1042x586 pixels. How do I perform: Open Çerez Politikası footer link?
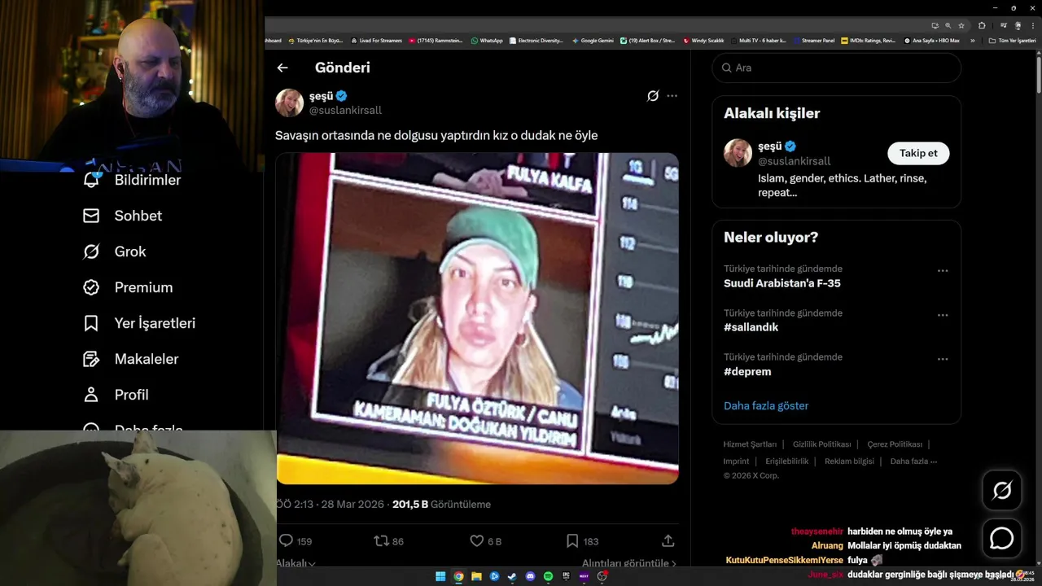(895, 444)
